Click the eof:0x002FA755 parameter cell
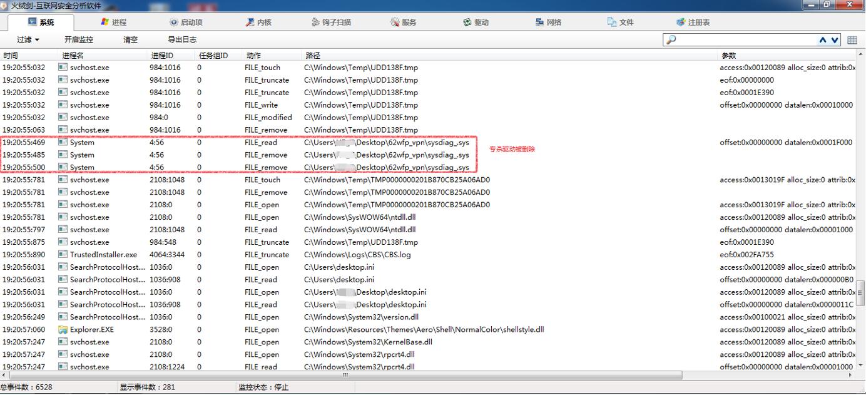 (746, 255)
